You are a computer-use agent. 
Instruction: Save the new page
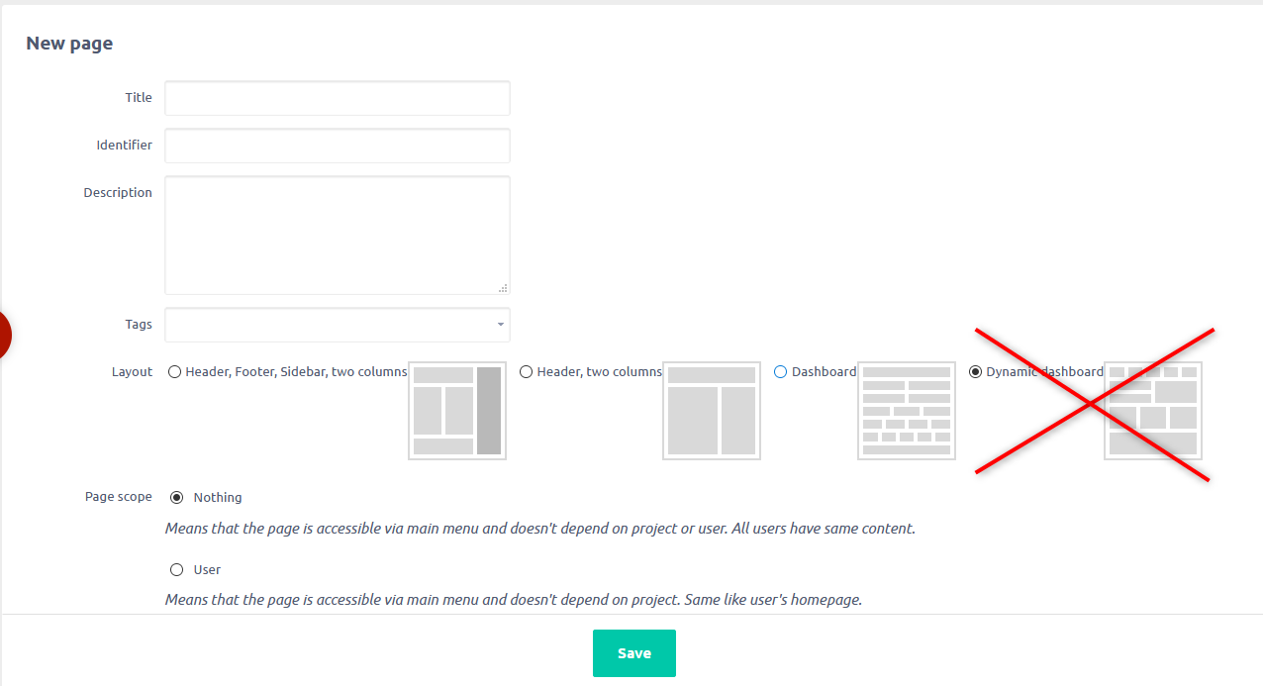coord(633,653)
